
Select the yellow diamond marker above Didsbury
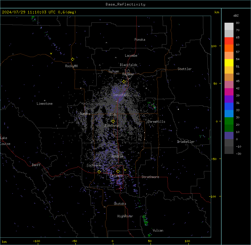tap(113, 121)
